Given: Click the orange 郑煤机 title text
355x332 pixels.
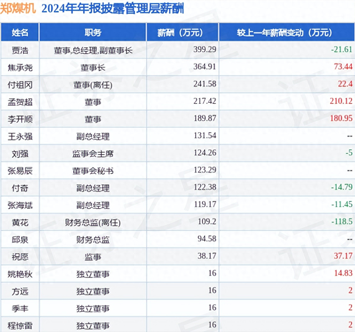Looking at the screenshot, I should (18, 9).
